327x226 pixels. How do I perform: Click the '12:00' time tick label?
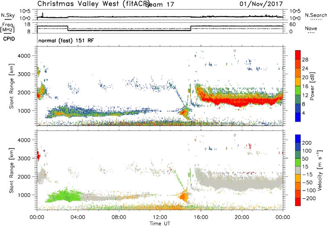pos(160,217)
